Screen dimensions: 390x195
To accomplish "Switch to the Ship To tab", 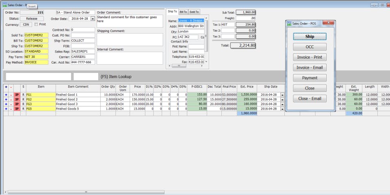I will tap(172, 11).
